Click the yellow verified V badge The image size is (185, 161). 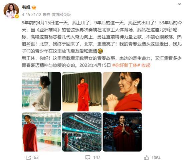(x=17, y=16)
